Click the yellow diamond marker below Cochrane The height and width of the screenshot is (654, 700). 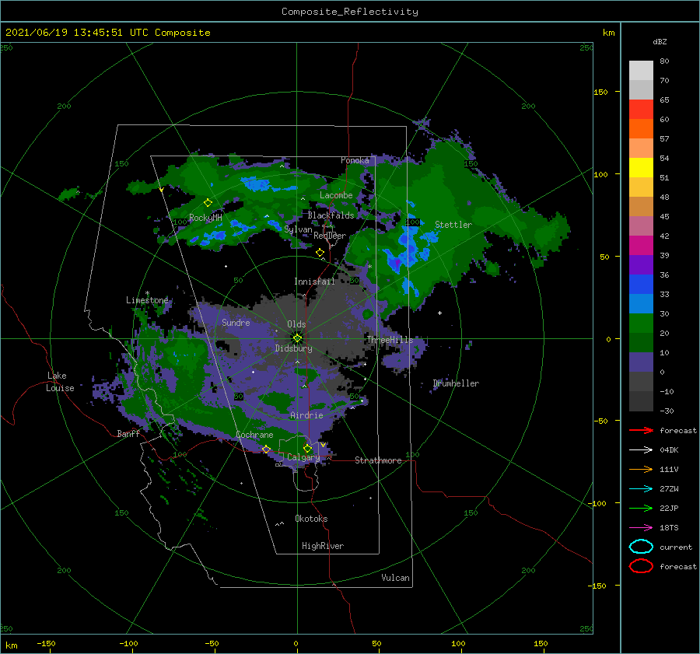[x=266, y=449]
